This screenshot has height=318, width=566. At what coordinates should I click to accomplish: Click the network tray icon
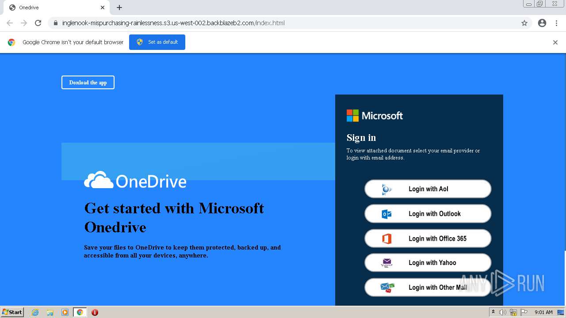point(513,312)
